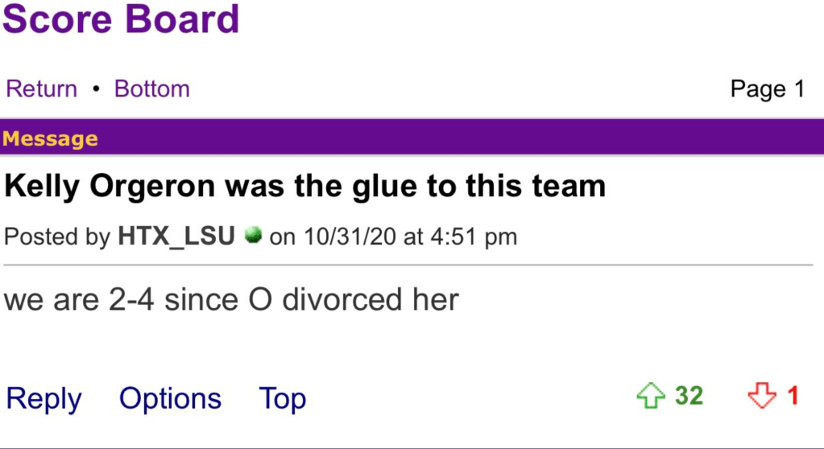Jump to Top of the page
Viewport: 824px width, 449px height.
click(x=282, y=398)
